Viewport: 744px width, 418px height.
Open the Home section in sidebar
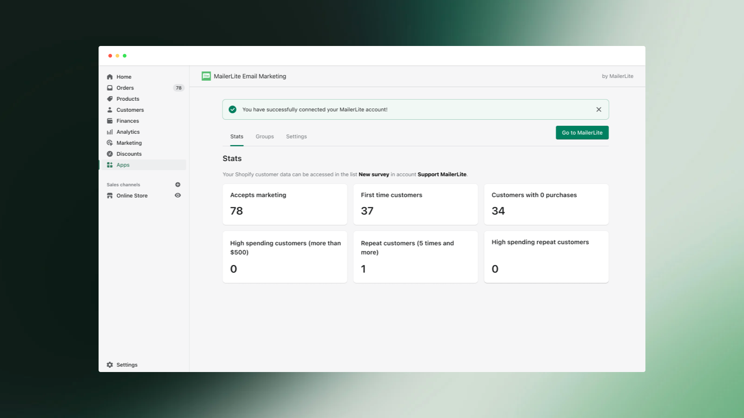click(x=110, y=77)
